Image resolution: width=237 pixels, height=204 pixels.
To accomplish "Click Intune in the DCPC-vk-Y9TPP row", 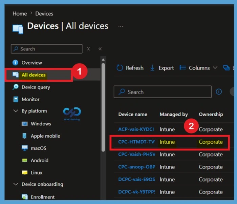I will point(167,192).
